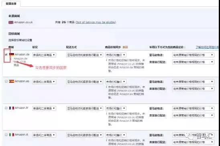Click the Amazon.es marketplace label
This screenshot has width=220, height=146.
(22, 81)
